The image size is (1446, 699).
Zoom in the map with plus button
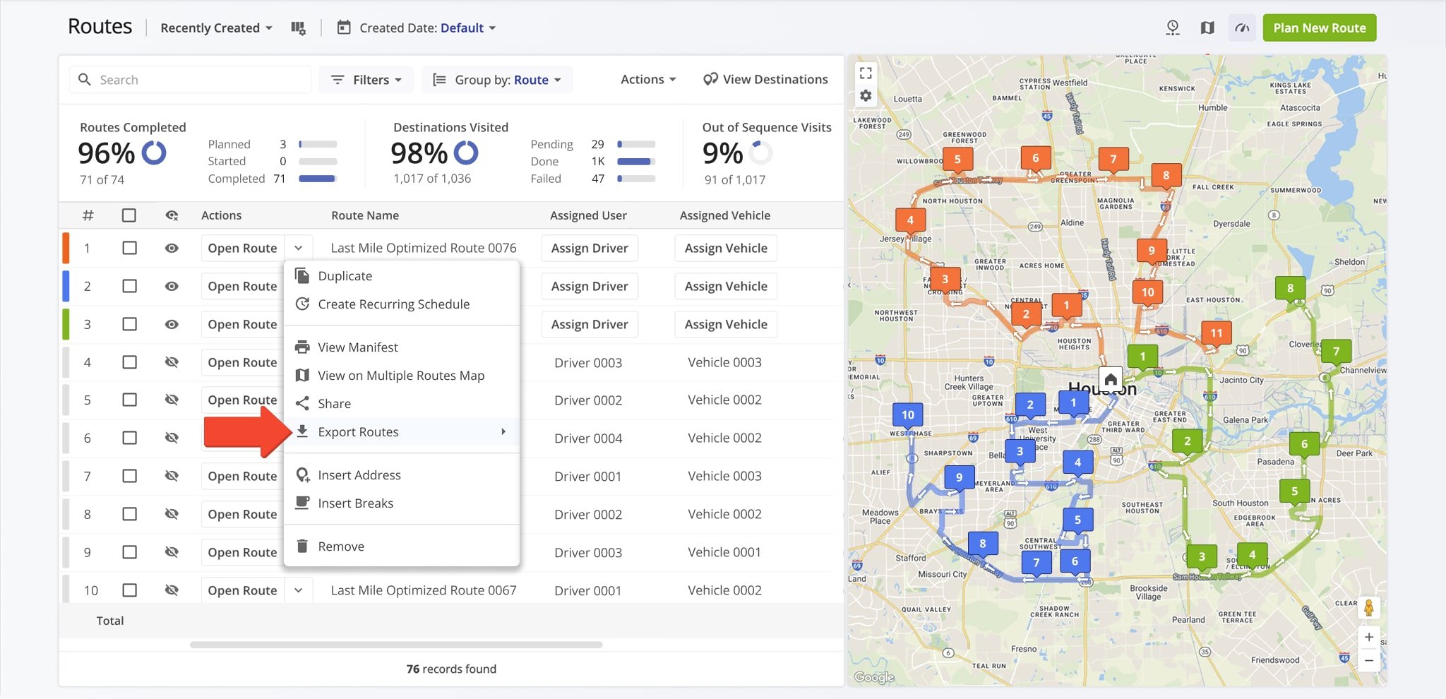tap(1368, 637)
